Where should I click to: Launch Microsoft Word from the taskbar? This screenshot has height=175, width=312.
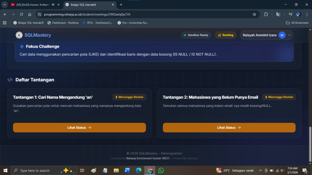coord(127,170)
